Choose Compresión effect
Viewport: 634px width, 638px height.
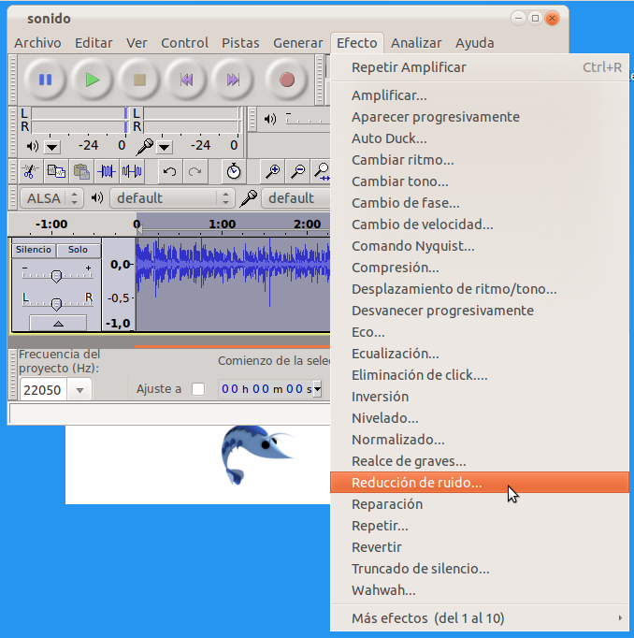point(480,268)
